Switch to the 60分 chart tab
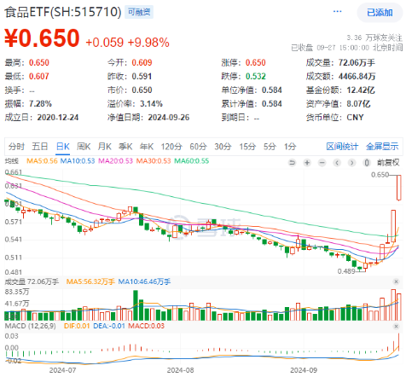406x377 pixels. pos(198,147)
